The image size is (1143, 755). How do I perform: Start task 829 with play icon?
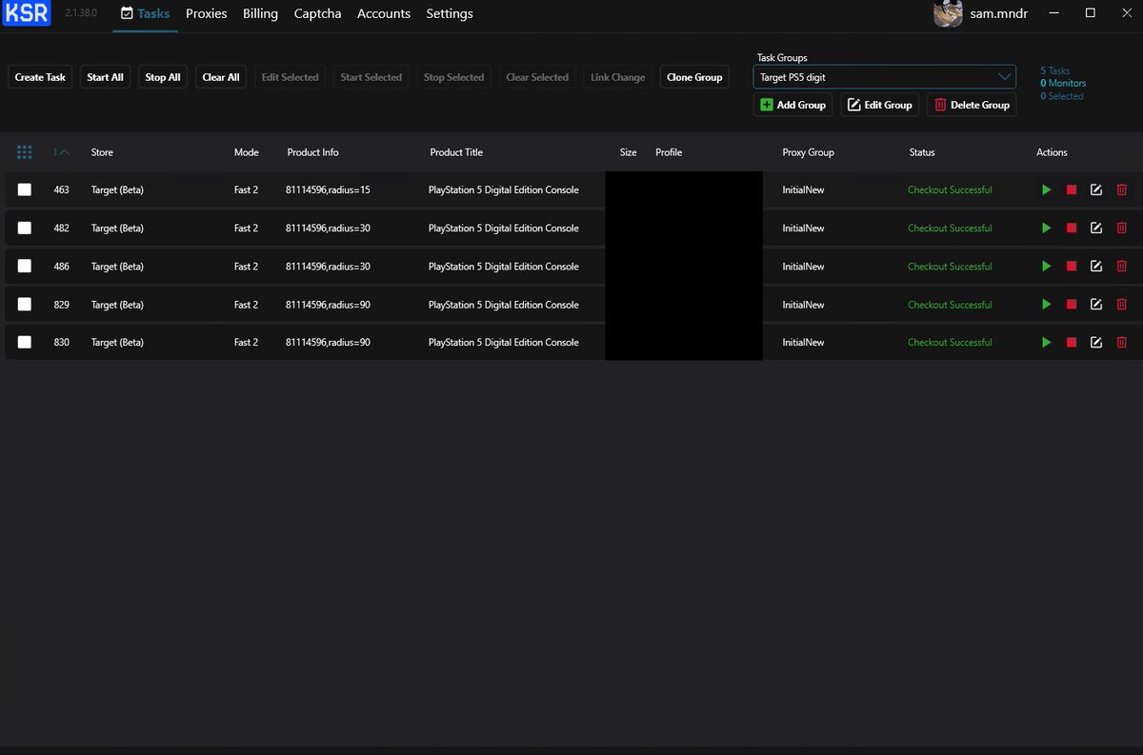tap(1047, 305)
